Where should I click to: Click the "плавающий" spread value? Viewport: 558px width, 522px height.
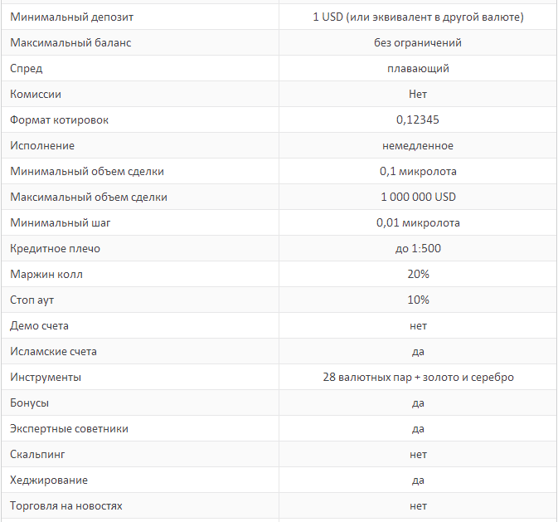tap(418, 68)
